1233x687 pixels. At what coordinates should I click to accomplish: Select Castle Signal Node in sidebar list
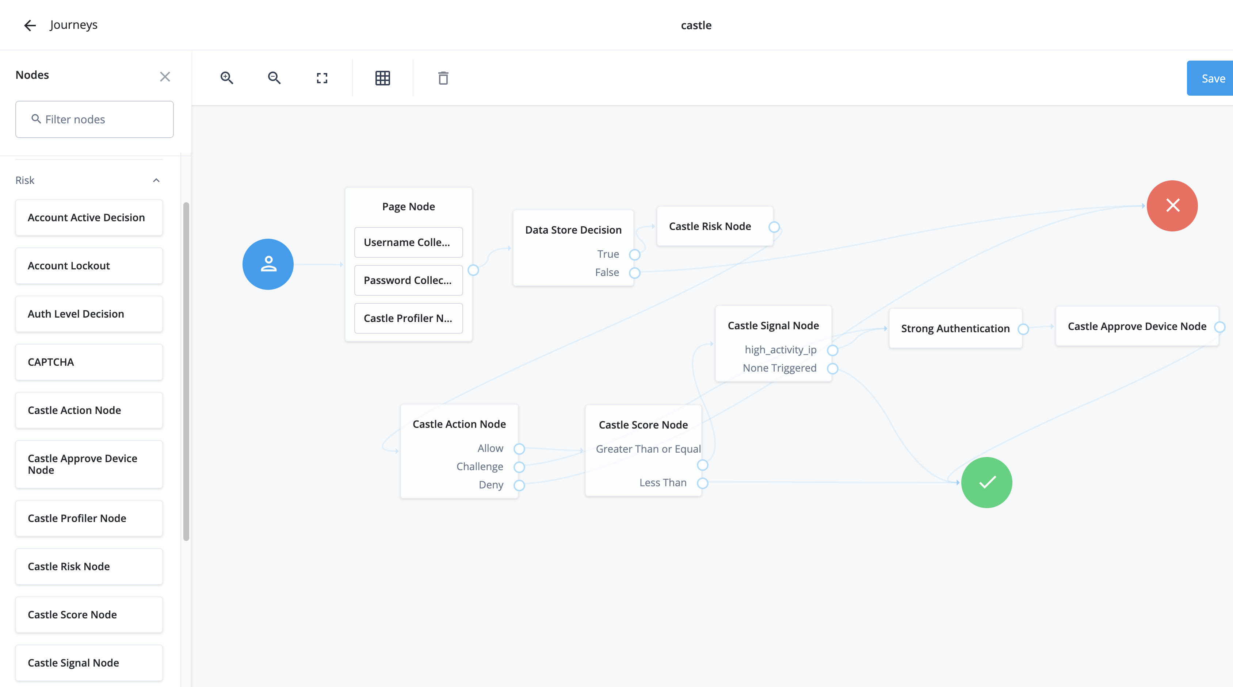(89, 663)
